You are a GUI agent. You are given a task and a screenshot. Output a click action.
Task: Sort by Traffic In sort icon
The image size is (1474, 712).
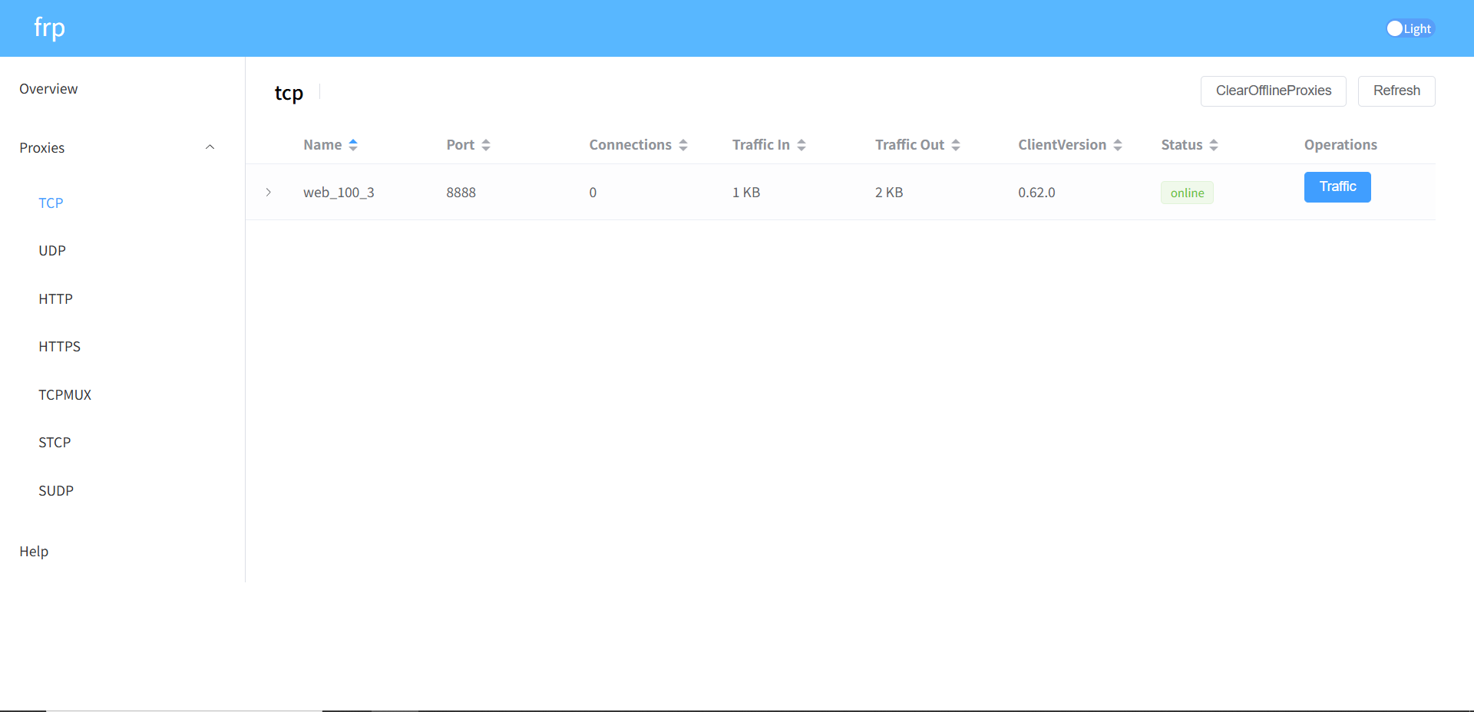tap(801, 145)
